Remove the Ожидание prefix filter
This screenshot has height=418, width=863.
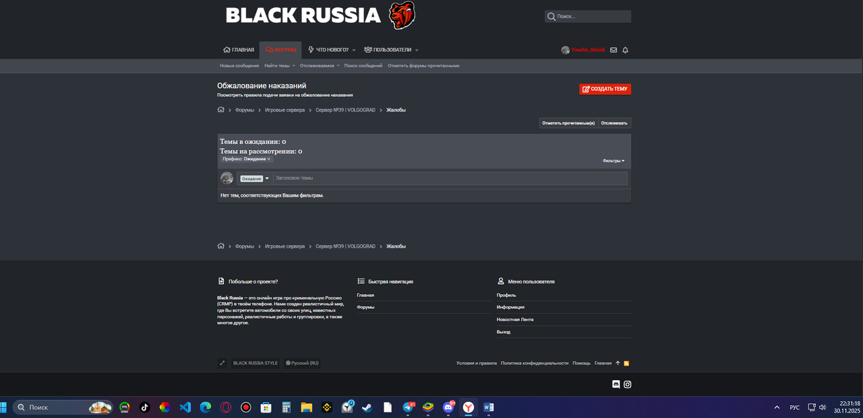tap(269, 159)
